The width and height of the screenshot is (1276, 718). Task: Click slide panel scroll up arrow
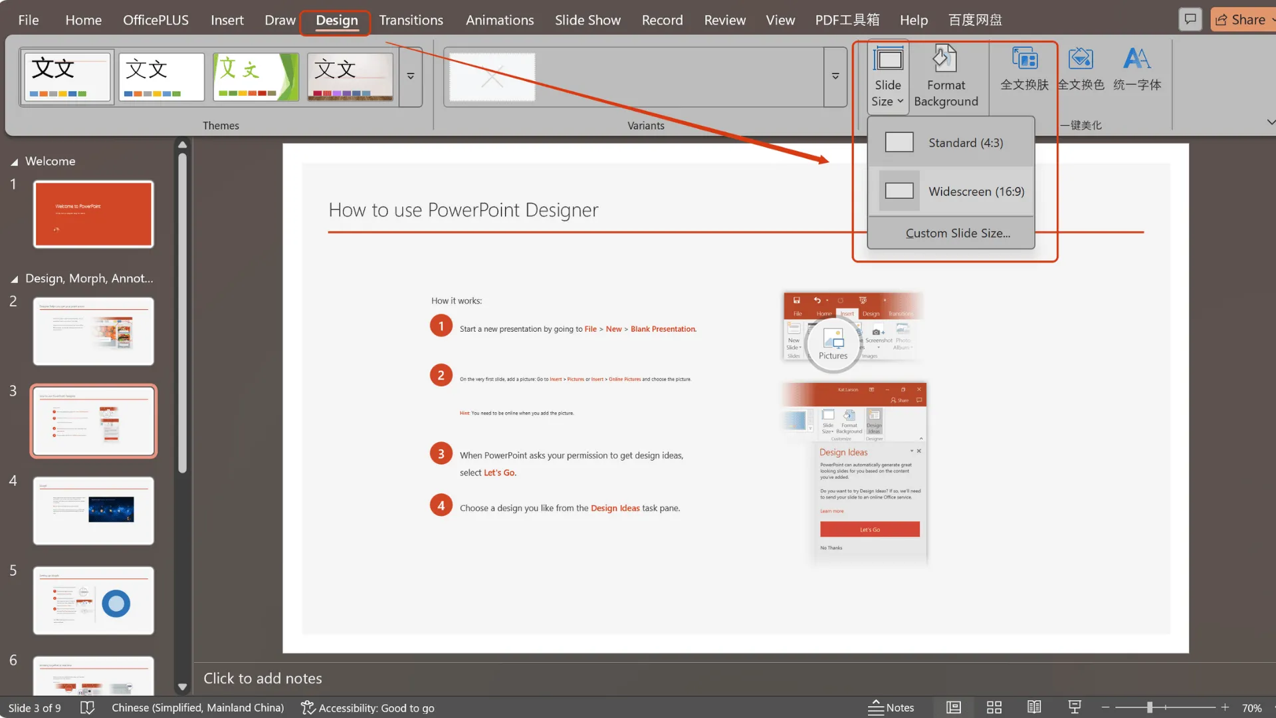(182, 145)
